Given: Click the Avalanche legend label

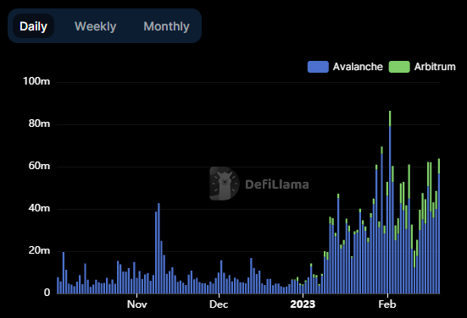Looking at the screenshot, I should click(x=358, y=67).
